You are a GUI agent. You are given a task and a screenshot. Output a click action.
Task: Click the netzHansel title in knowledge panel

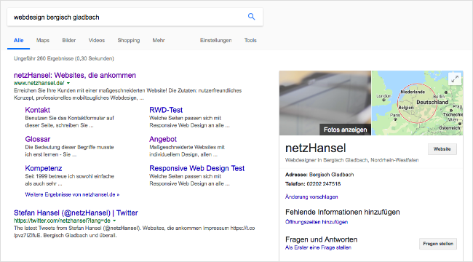pyautogui.click(x=316, y=148)
